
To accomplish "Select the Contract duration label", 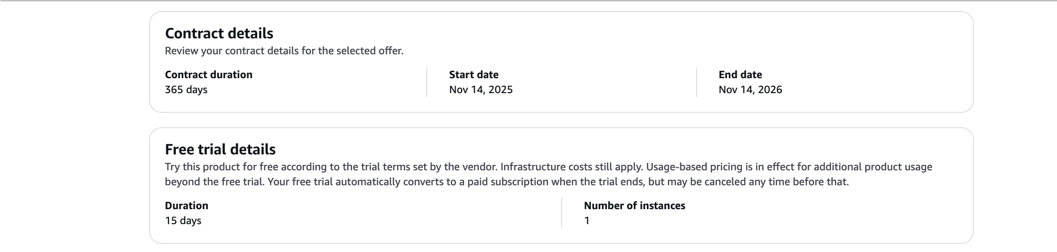I will click(x=208, y=75).
